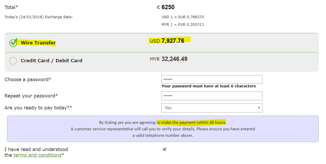Screen dimensions: 326x164
Task: Open the 'Are you ready to pay today' dropdown
Action: (212, 108)
